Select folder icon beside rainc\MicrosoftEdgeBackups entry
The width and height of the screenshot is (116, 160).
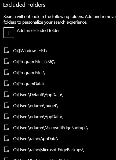6,150
